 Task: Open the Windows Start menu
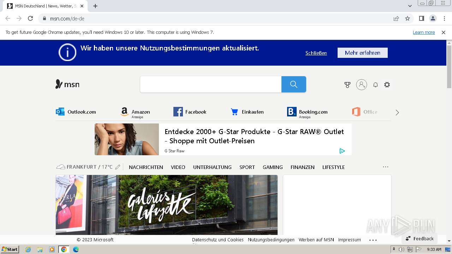(x=10, y=249)
